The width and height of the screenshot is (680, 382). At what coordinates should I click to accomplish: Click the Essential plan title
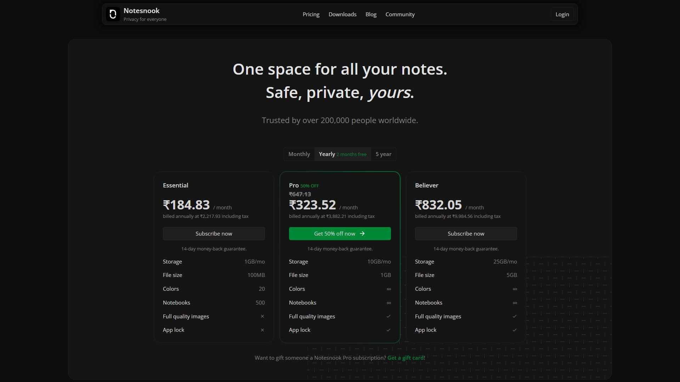click(175, 185)
